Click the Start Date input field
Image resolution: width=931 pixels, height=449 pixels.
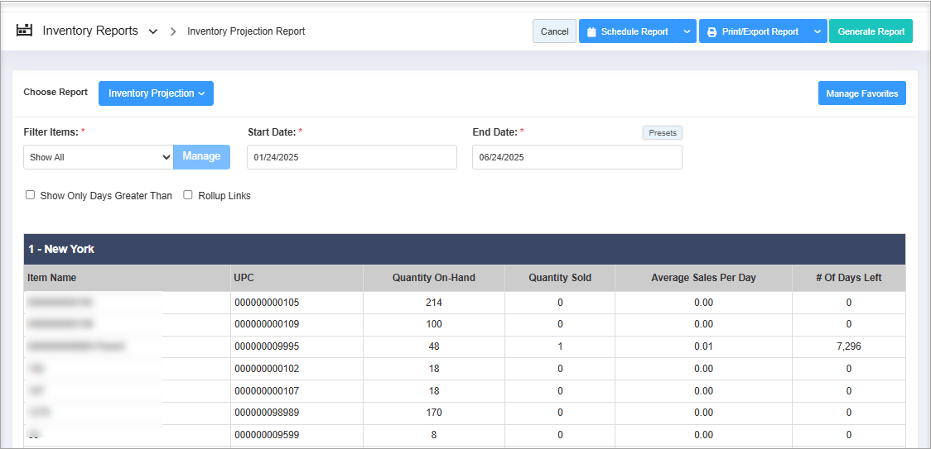tap(351, 157)
